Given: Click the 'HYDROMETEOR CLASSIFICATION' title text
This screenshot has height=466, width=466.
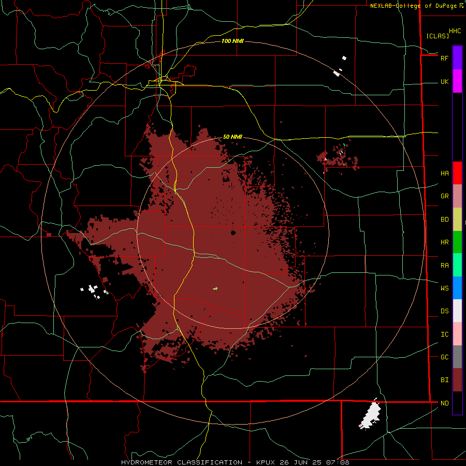Looking at the screenshot, I should [182, 462].
